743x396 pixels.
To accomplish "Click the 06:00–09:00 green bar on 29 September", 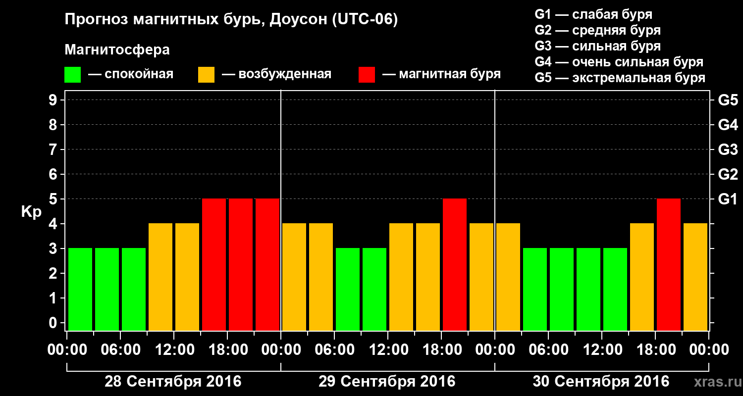I will click(x=348, y=289).
